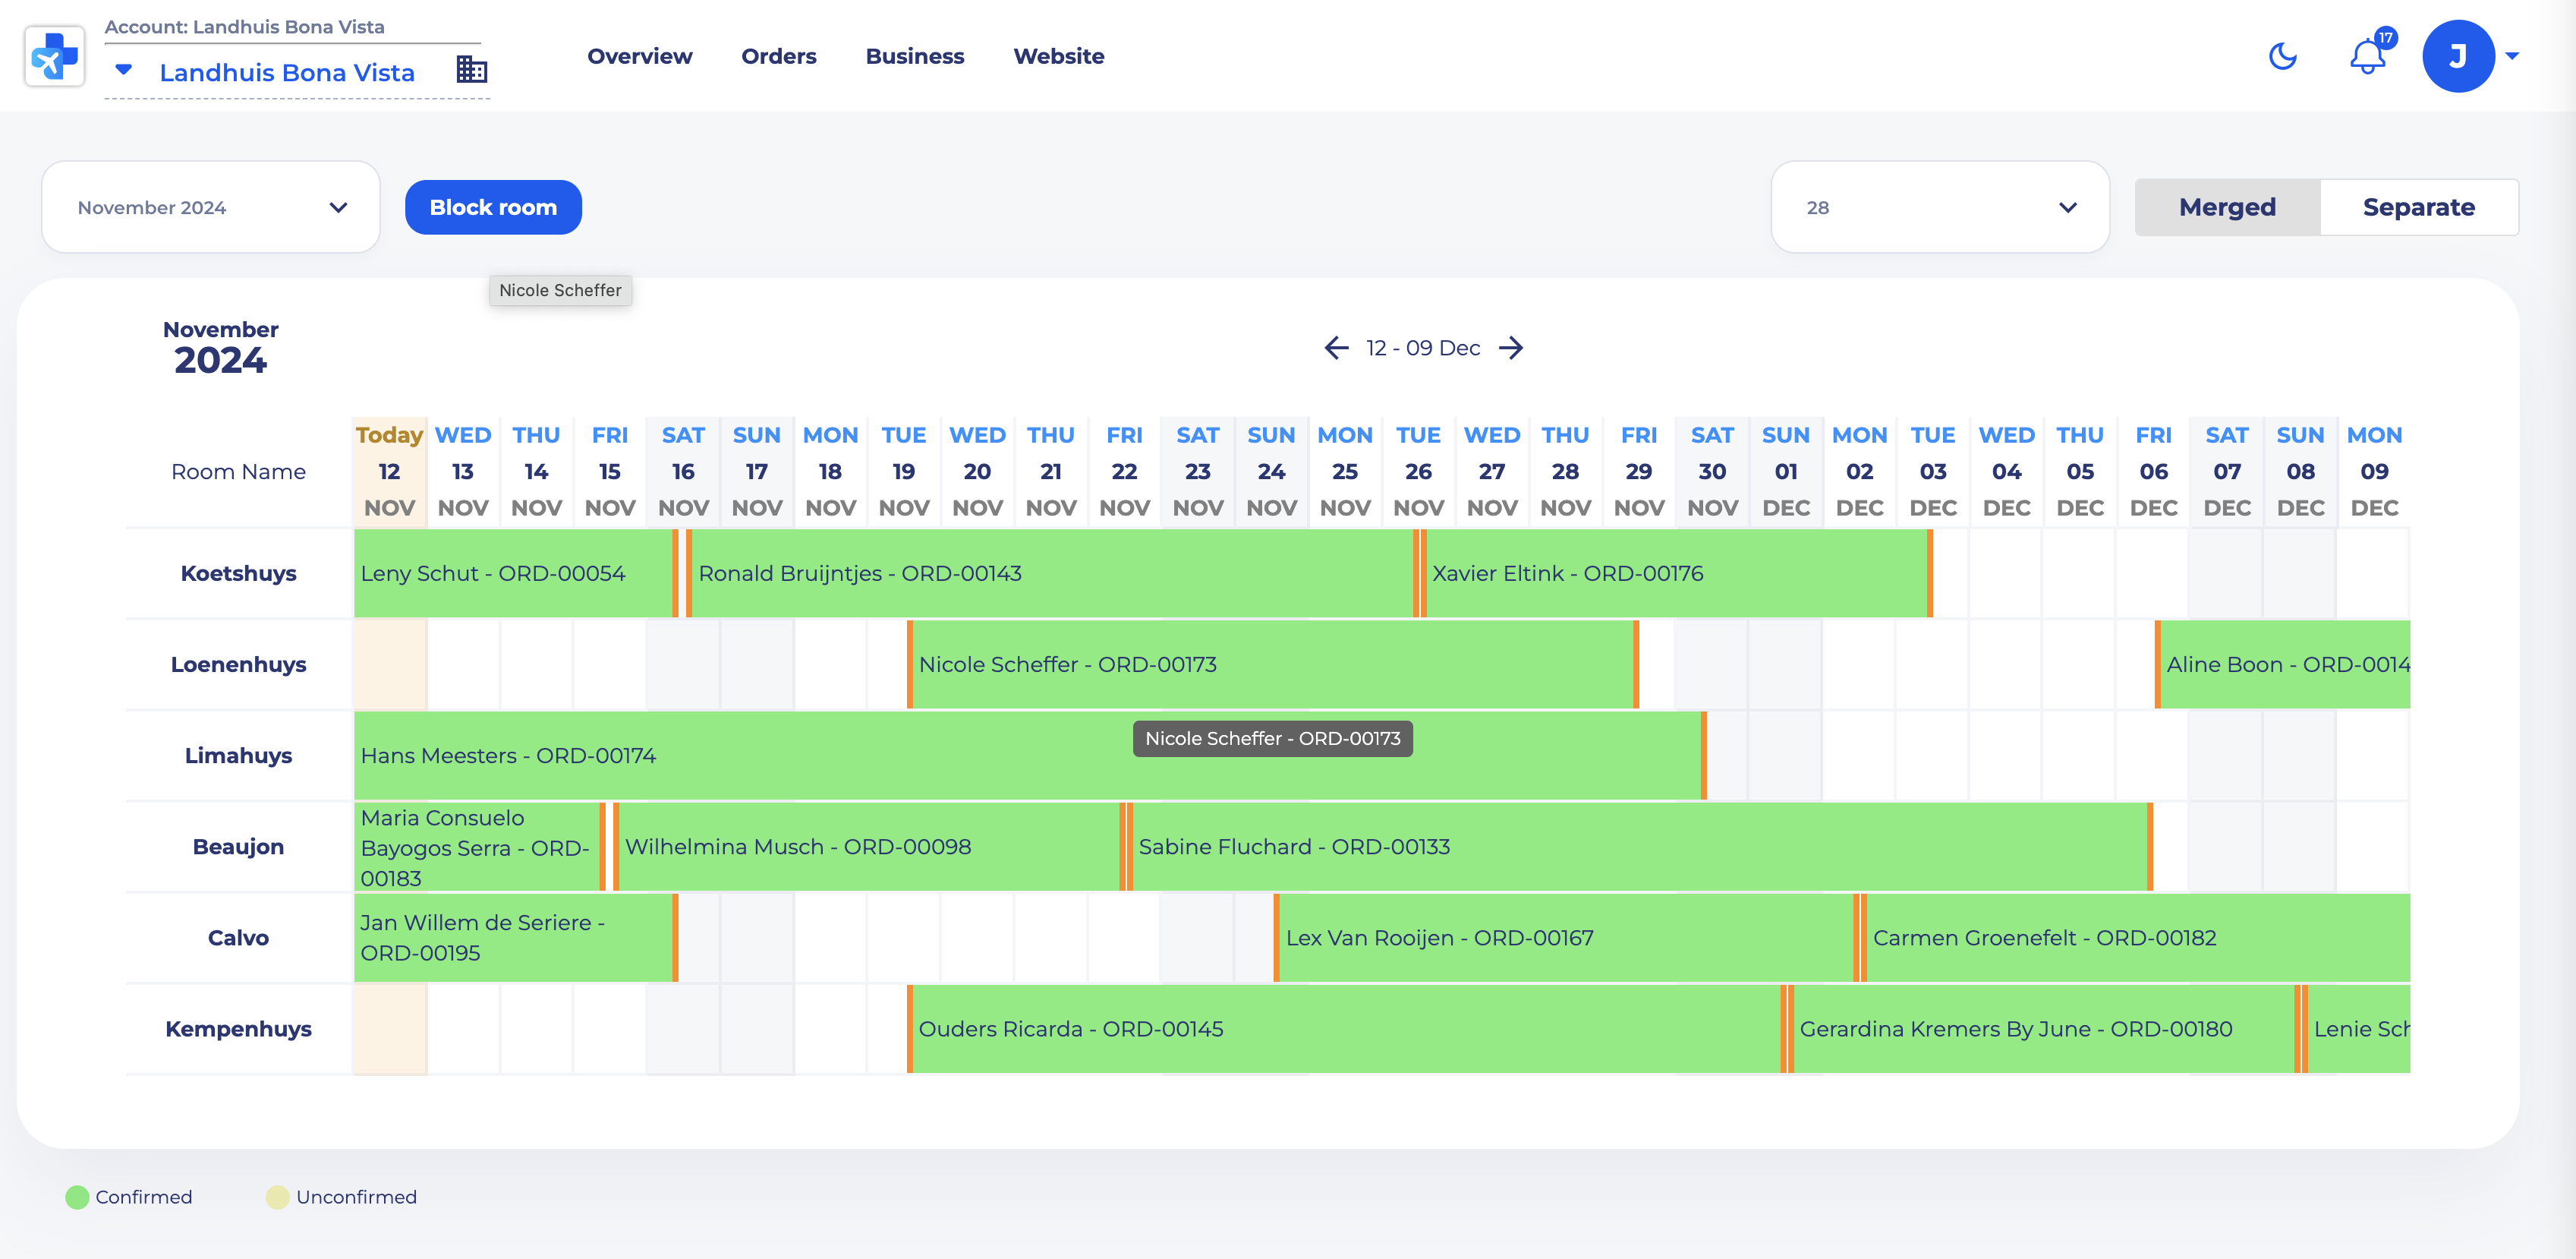Open the Overview menu
Screen dimensions: 2576x1259
(639, 56)
